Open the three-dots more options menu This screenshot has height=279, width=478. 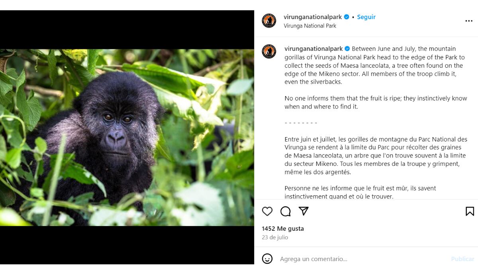point(469,21)
